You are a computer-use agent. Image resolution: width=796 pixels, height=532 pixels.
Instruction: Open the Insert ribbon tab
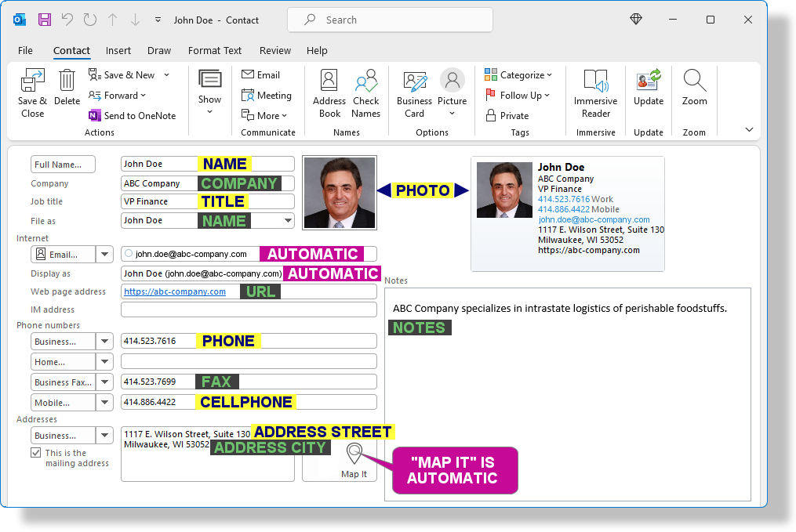point(118,50)
